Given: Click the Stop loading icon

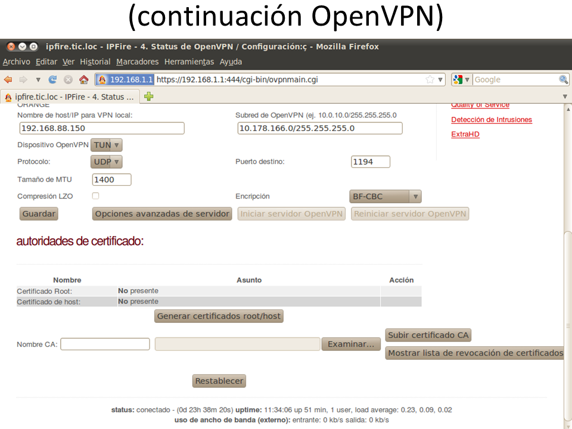Looking at the screenshot, I should tap(68, 80).
